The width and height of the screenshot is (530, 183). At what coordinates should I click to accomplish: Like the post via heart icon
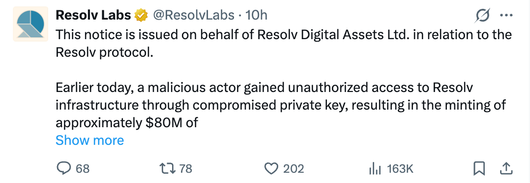pos(271,168)
